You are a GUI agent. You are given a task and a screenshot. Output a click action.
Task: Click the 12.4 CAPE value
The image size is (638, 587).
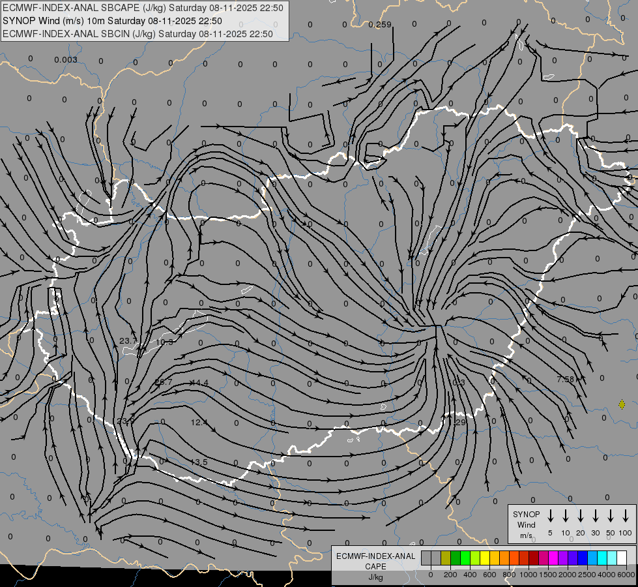coord(199,423)
